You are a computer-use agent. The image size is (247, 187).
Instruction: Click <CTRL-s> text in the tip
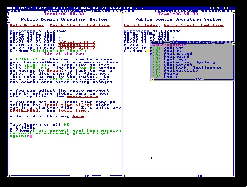click(x=61, y=79)
